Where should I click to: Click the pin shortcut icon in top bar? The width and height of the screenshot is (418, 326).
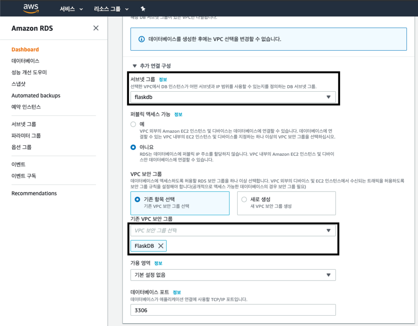pos(143,9)
